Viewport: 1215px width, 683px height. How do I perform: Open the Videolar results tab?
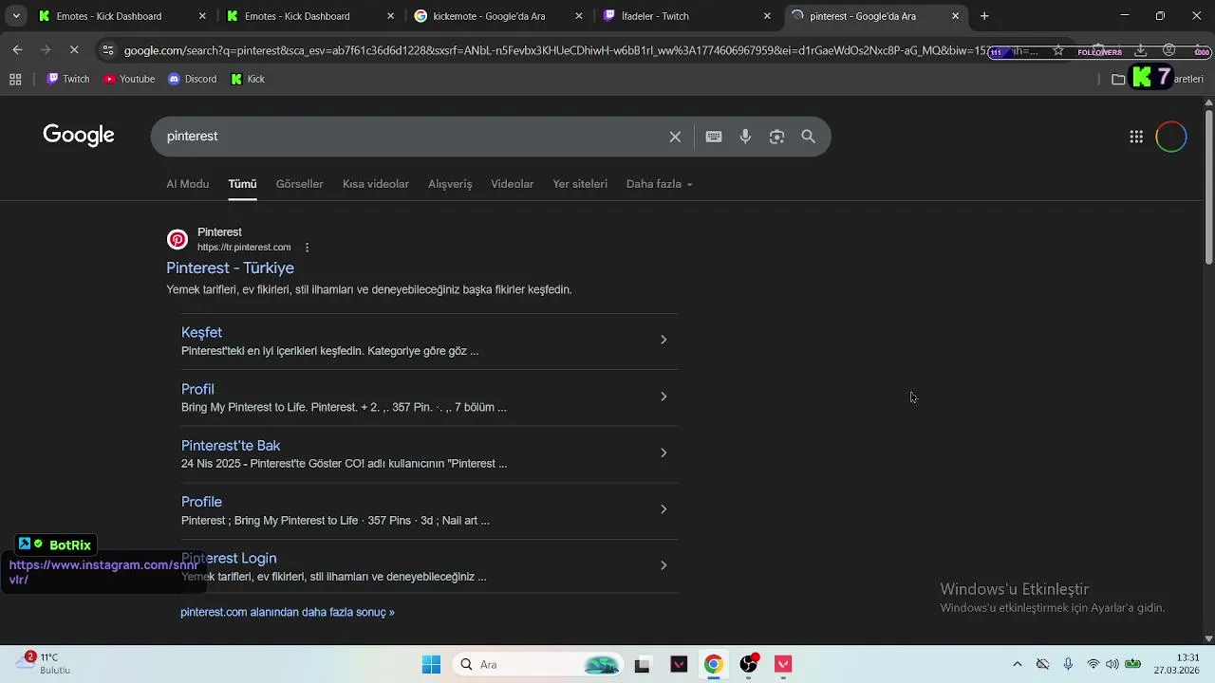[513, 184]
